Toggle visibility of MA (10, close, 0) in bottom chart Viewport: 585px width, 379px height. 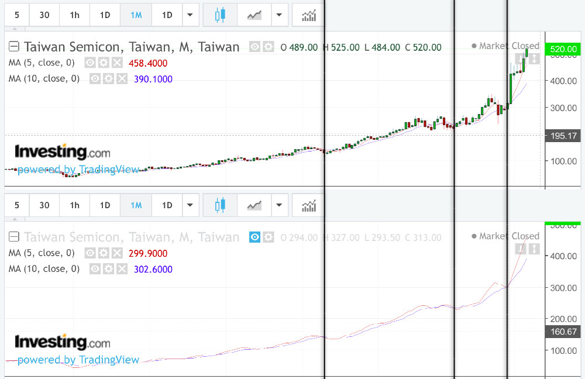95,269
